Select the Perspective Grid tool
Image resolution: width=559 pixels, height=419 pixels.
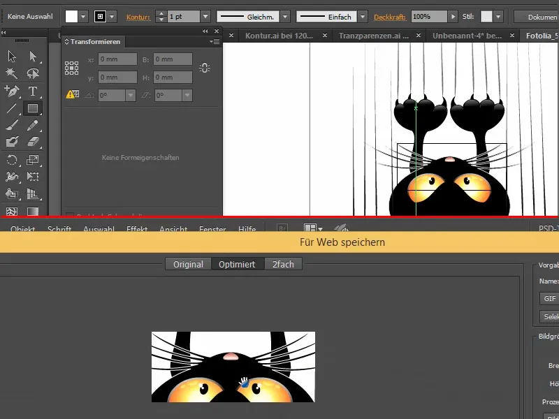click(x=33, y=194)
